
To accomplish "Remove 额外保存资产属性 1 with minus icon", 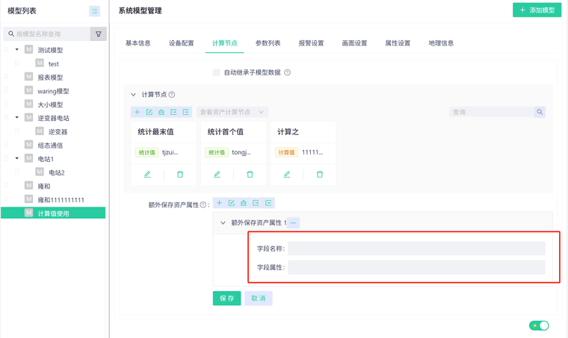I will point(294,222).
